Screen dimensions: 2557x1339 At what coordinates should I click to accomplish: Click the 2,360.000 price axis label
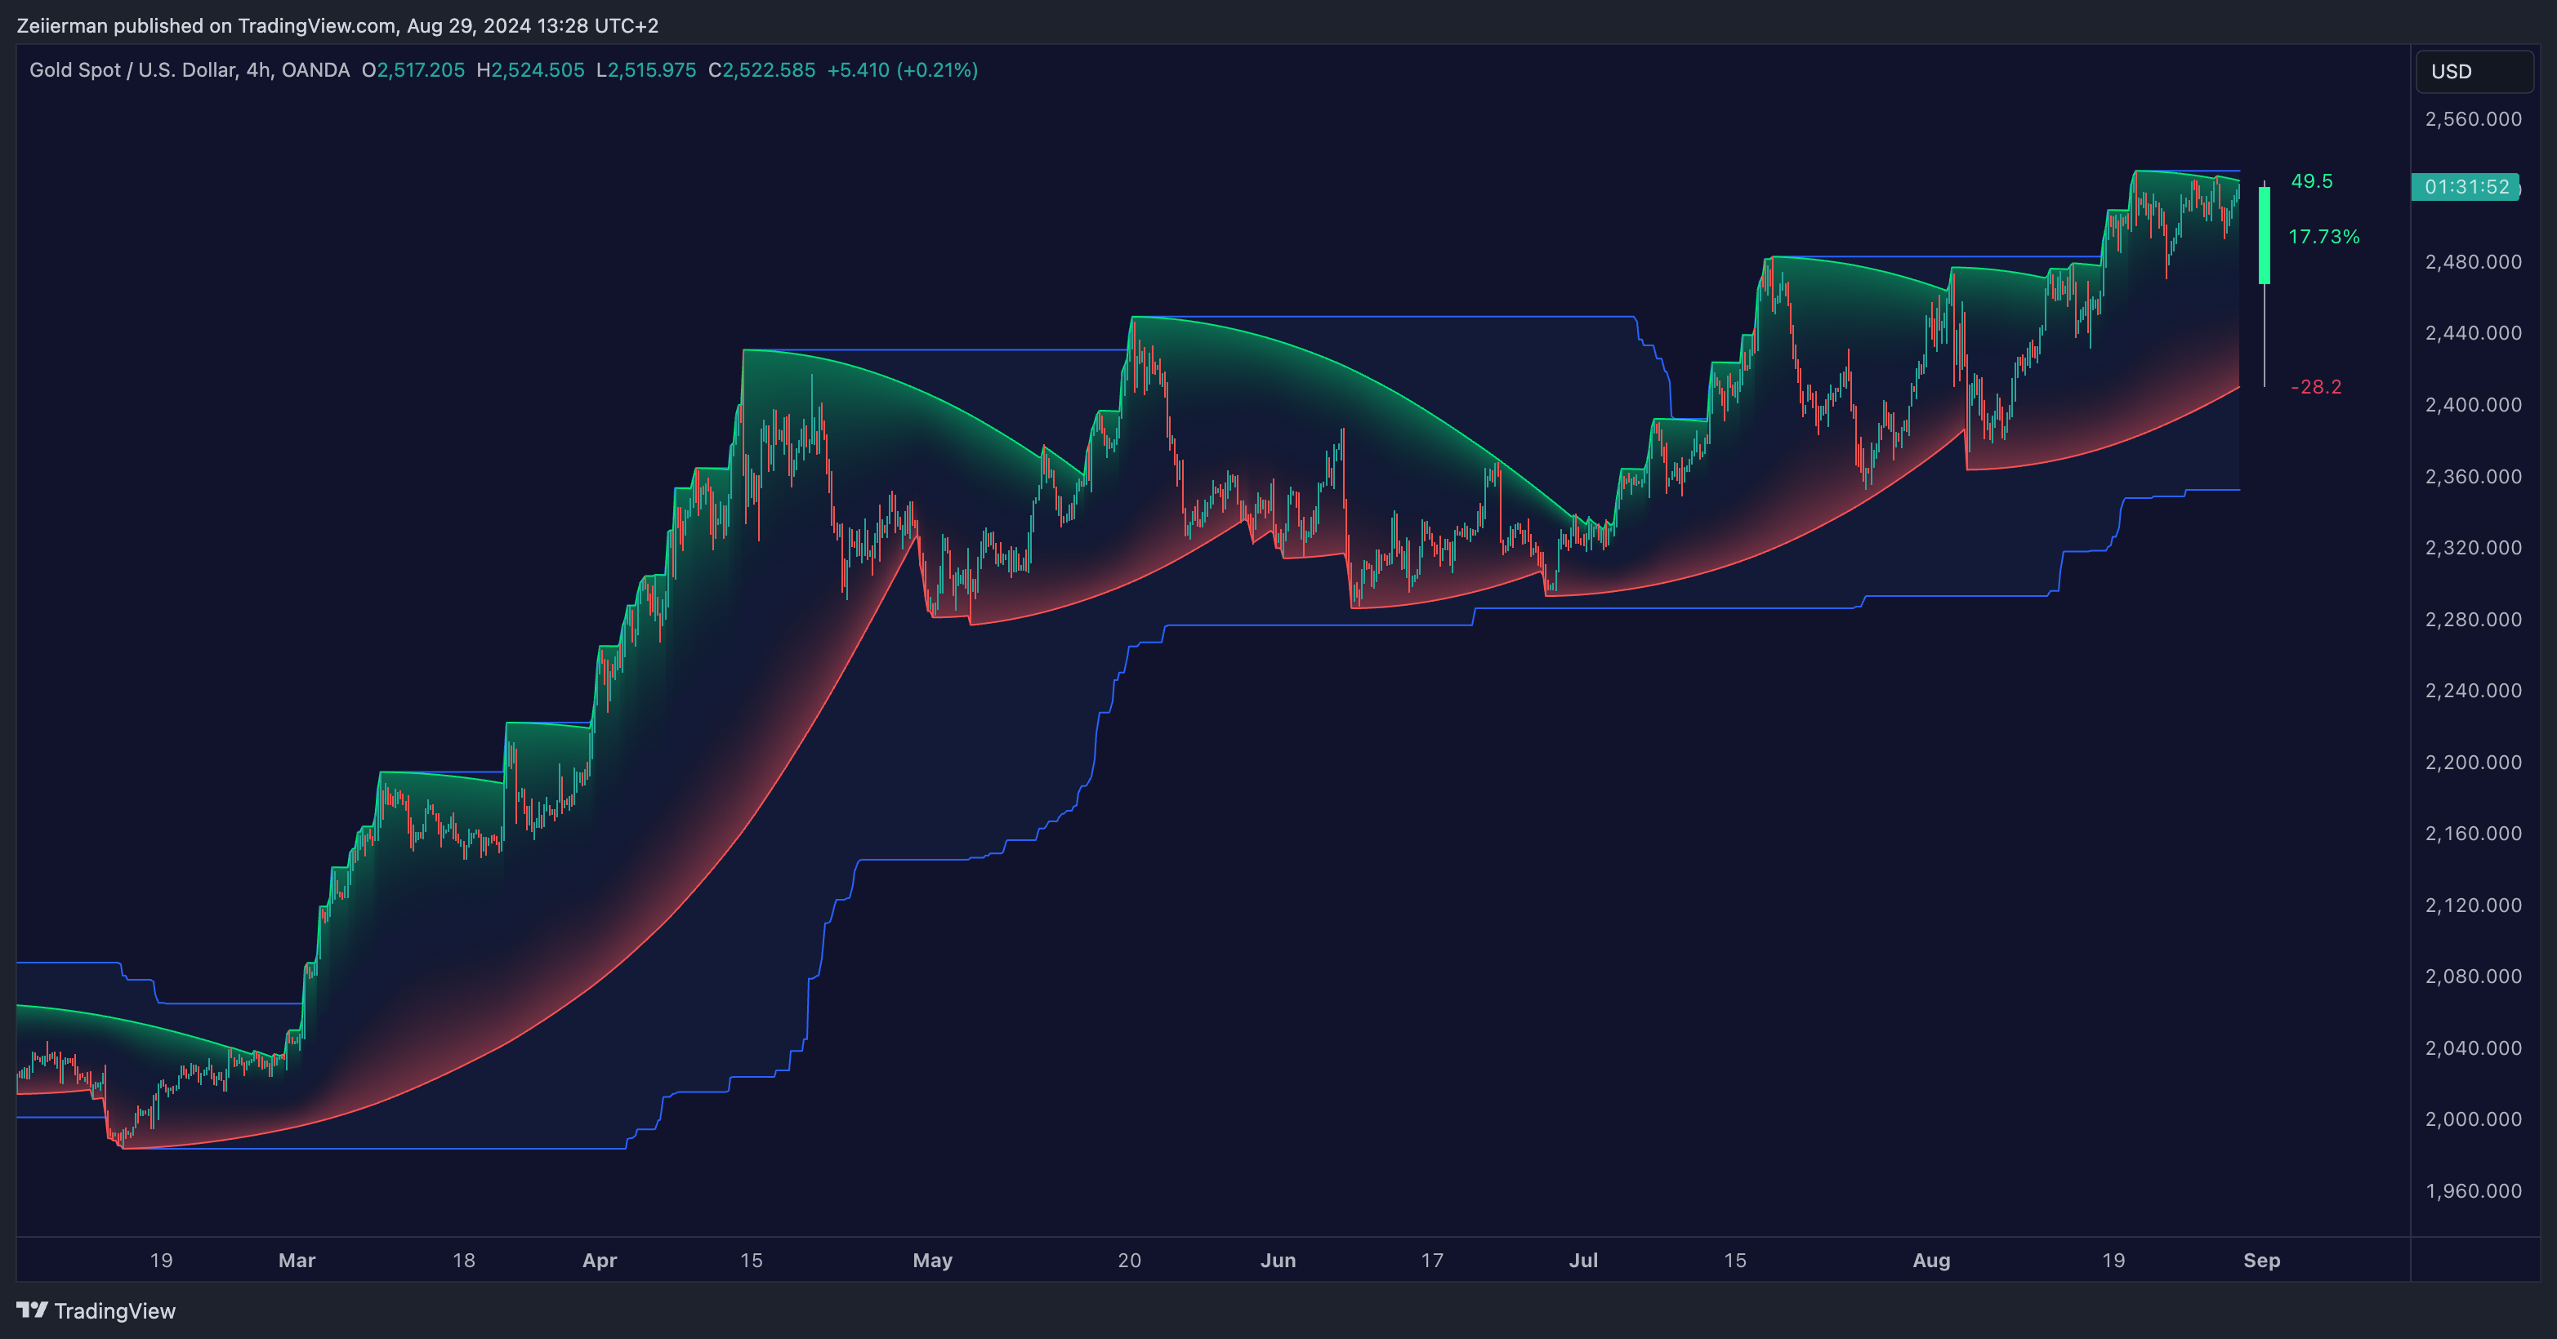point(2473,476)
